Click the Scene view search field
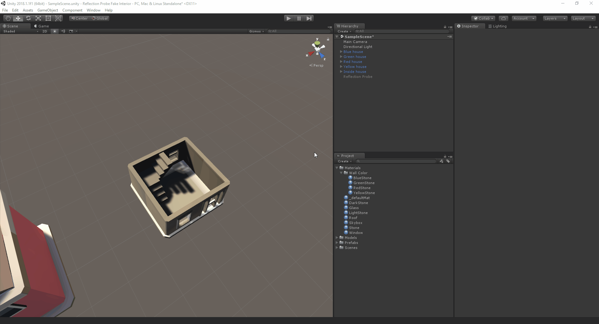This screenshot has height=324, width=599. tap(299, 31)
